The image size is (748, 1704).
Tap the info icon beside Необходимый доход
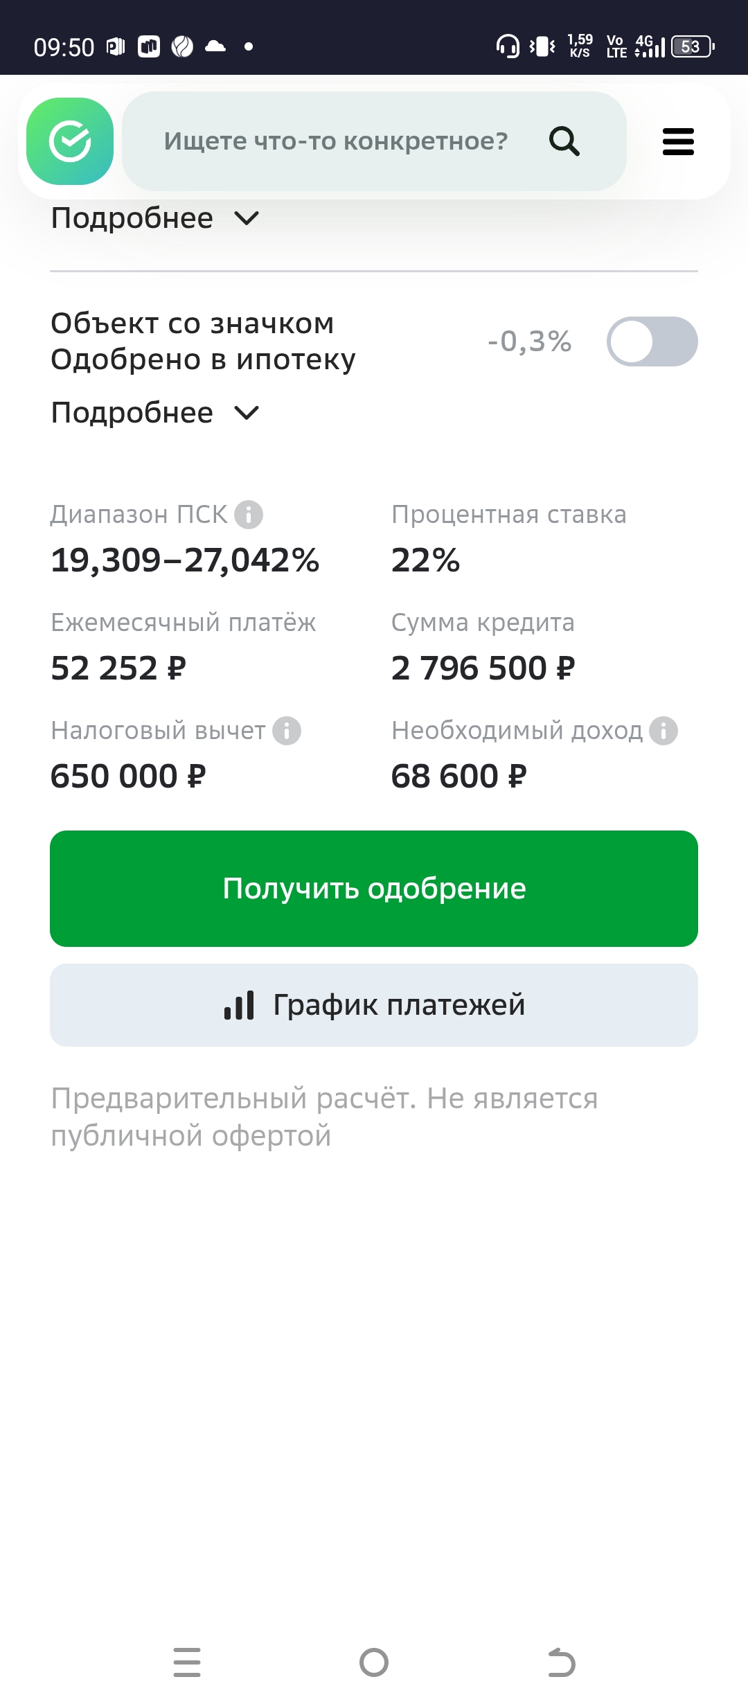664,731
